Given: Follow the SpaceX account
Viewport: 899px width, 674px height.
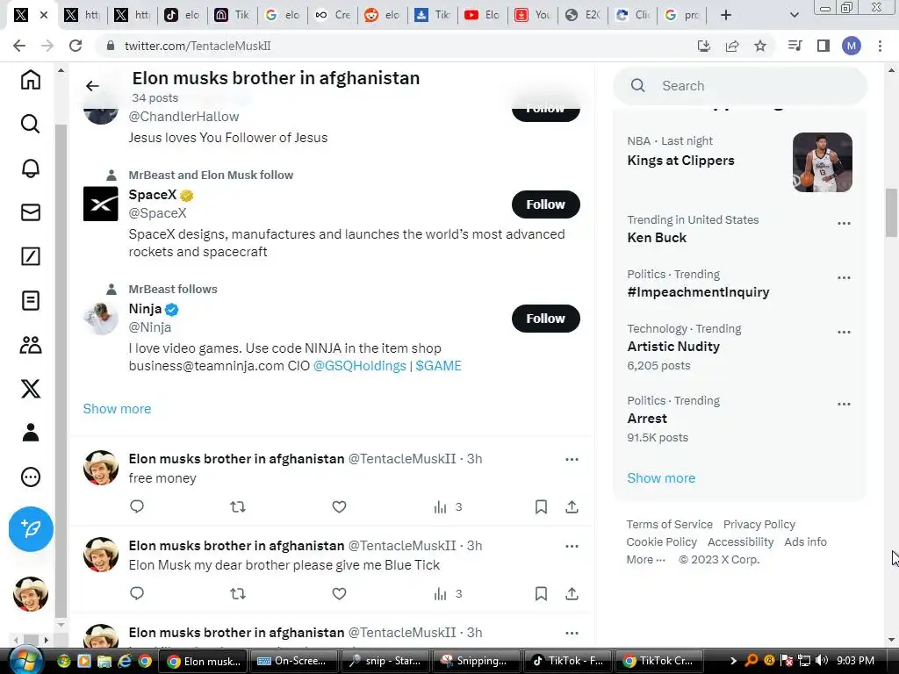Looking at the screenshot, I should (546, 204).
